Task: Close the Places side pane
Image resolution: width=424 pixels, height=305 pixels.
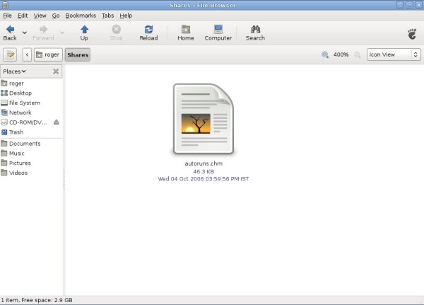Action: pyautogui.click(x=56, y=71)
